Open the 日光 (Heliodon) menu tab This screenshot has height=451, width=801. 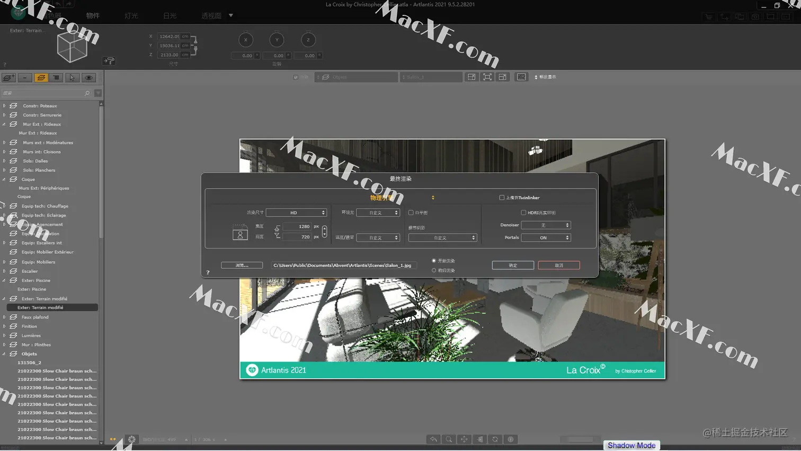170,15
